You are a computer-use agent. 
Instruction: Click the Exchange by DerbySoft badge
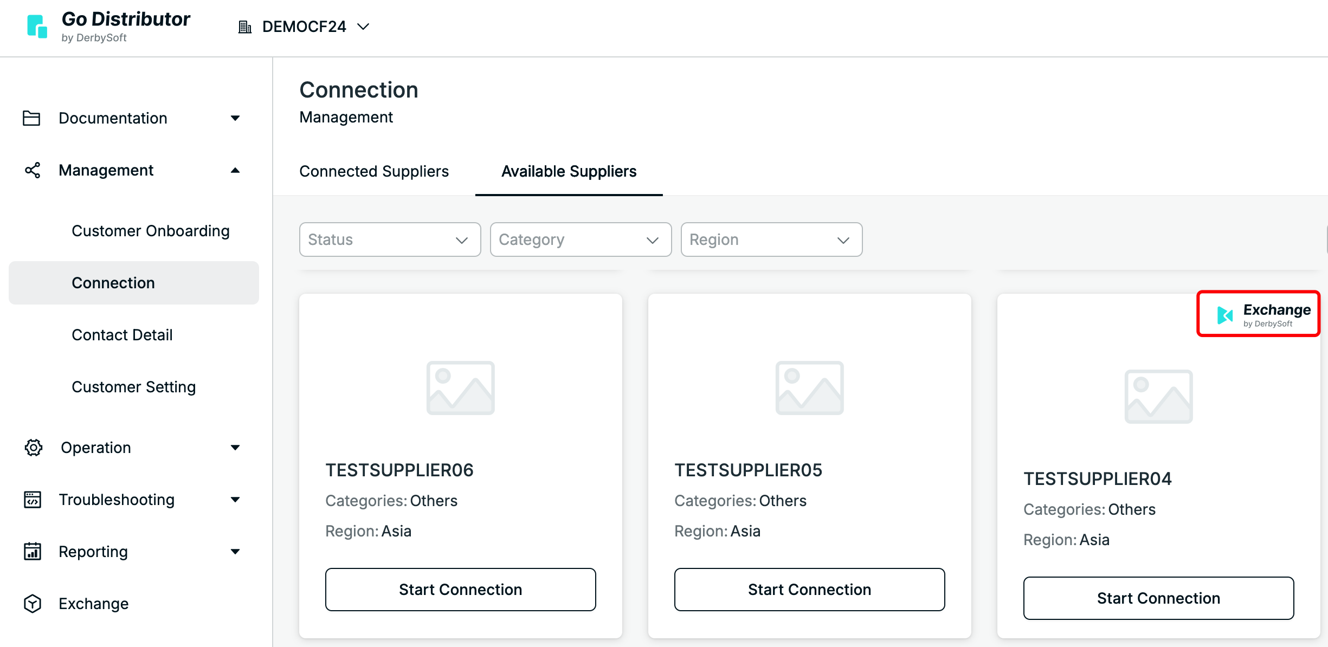coord(1258,314)
